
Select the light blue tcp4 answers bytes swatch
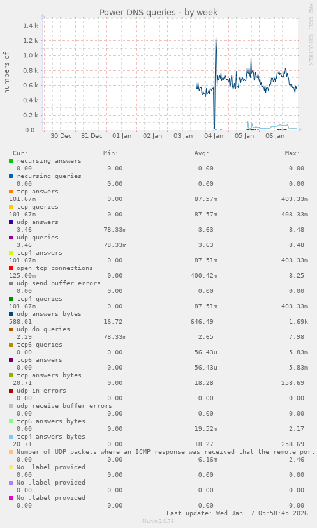(x=11, y=437)
